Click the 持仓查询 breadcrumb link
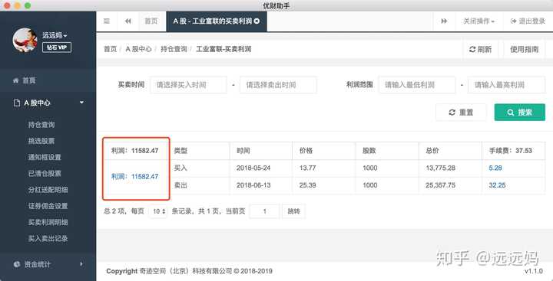The width and height of the screenshot is (553, 281). tap(174, 49)
